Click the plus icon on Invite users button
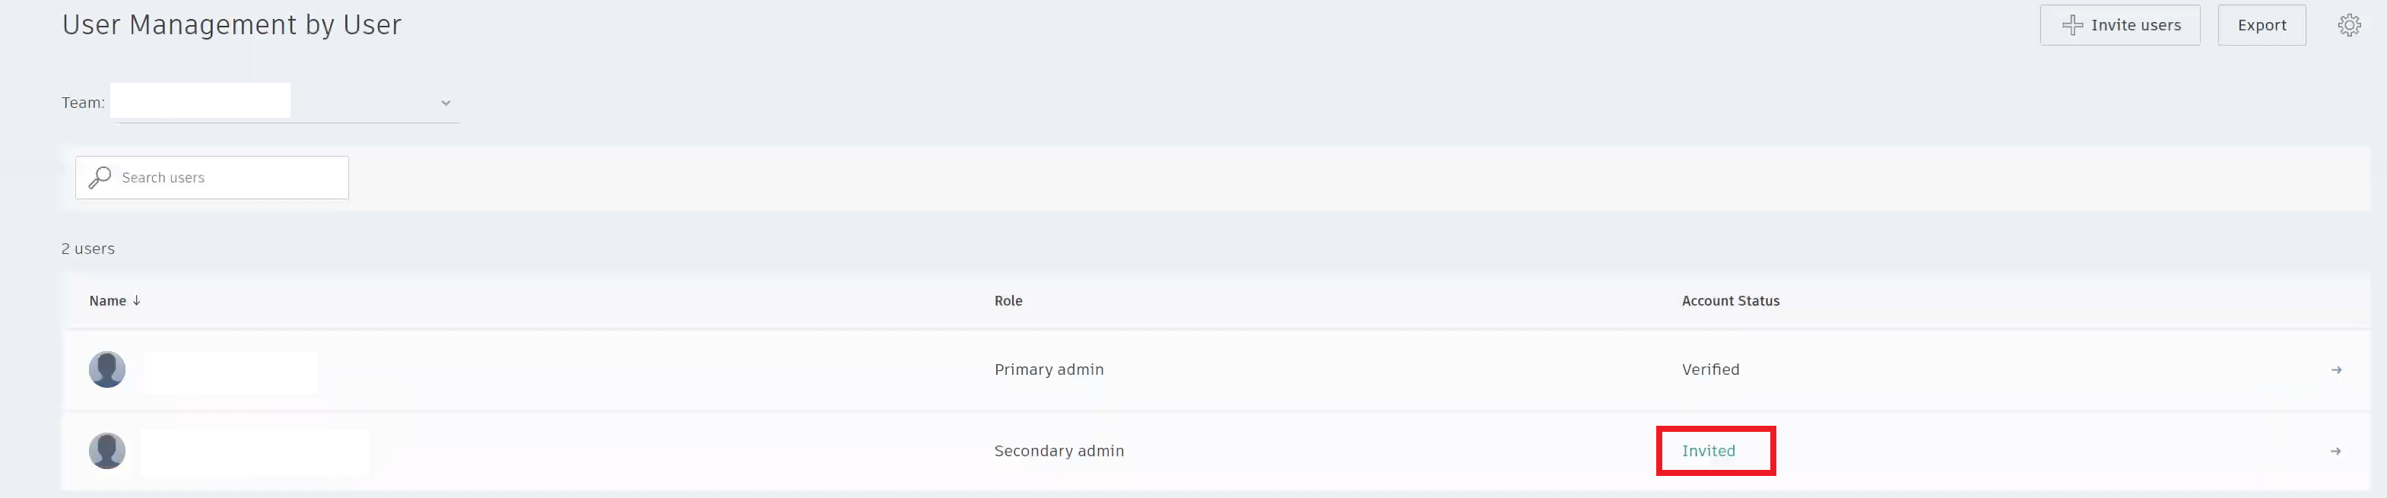This screenshot has width=2387, height=498. [2074, 25]
